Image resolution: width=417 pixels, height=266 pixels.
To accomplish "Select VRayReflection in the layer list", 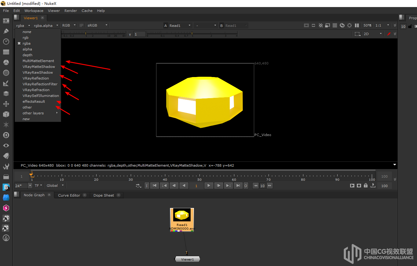I will point(38,78).
